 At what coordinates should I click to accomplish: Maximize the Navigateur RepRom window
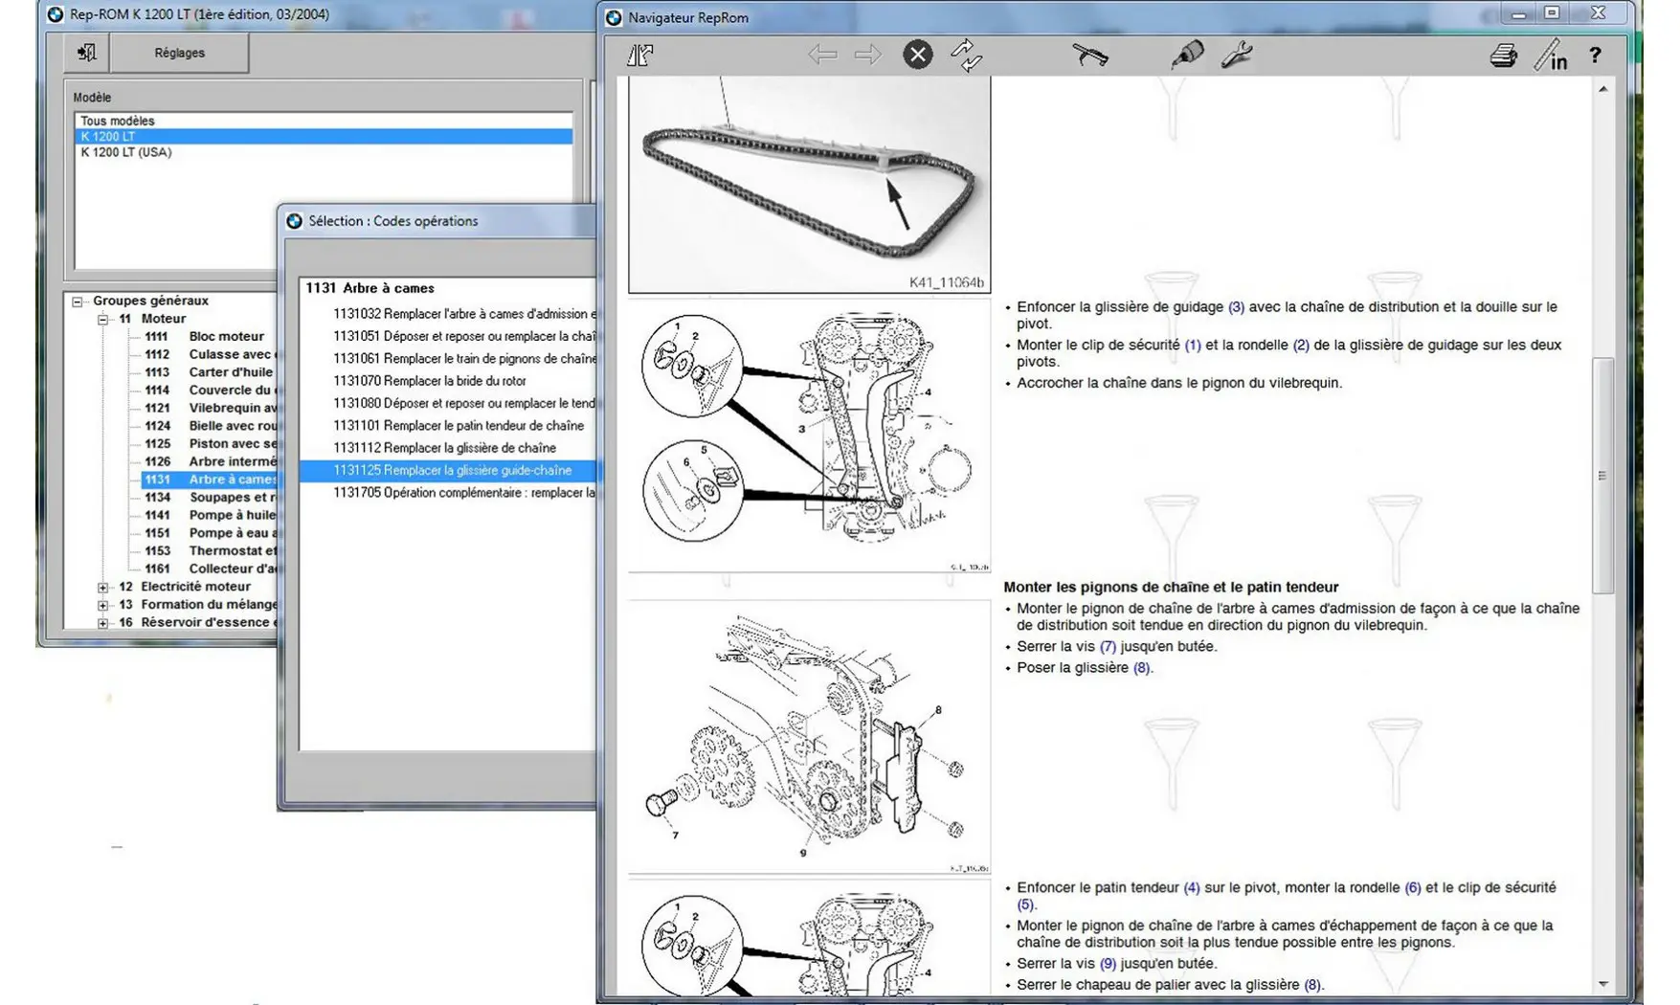coord(1552,12)
